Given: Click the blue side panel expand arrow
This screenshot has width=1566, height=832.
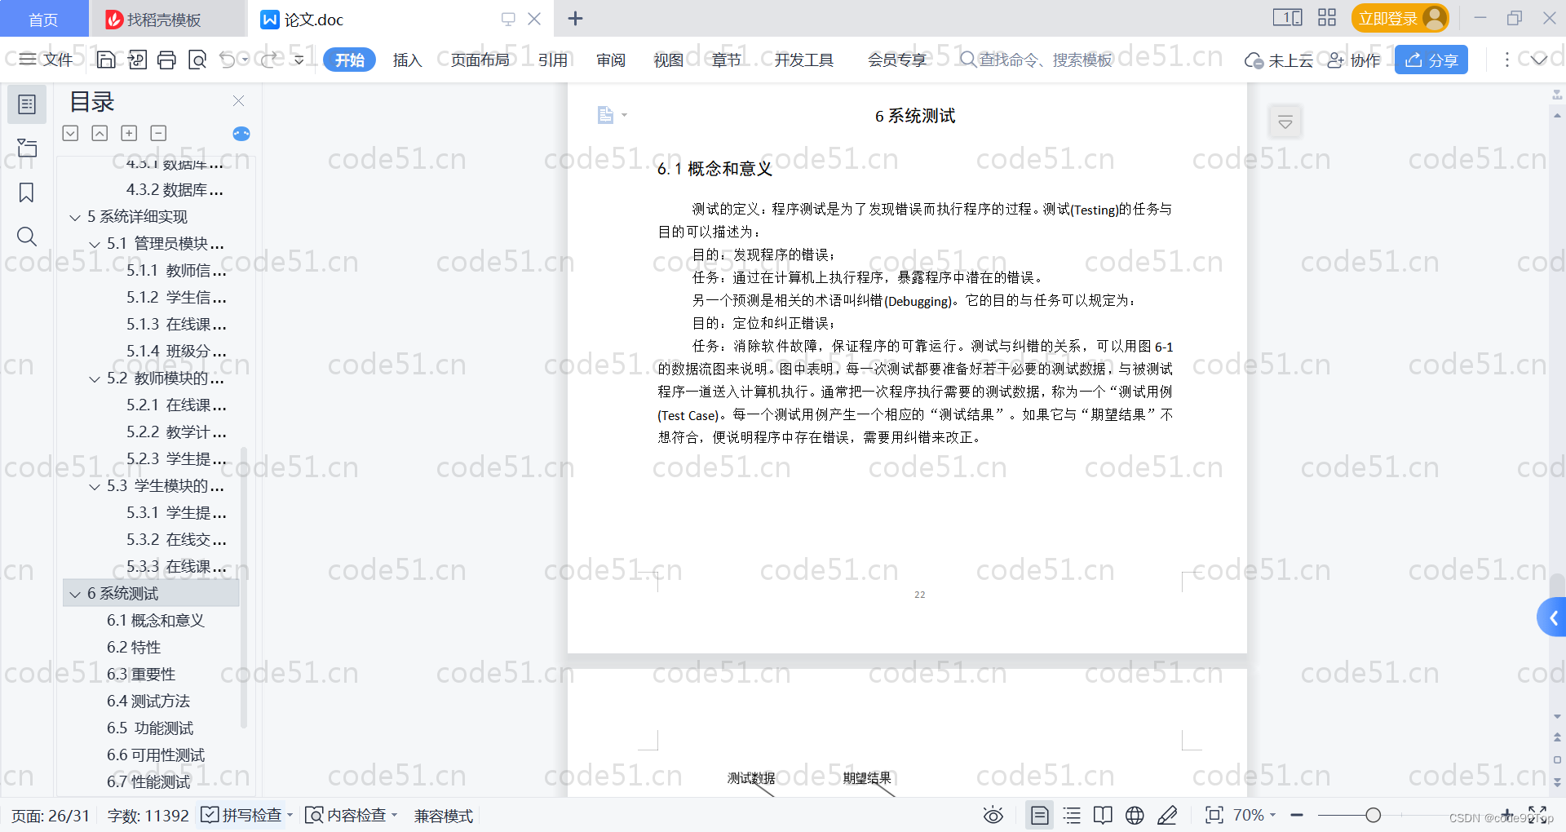Looking at the screenshot, I should point(1552,617).
